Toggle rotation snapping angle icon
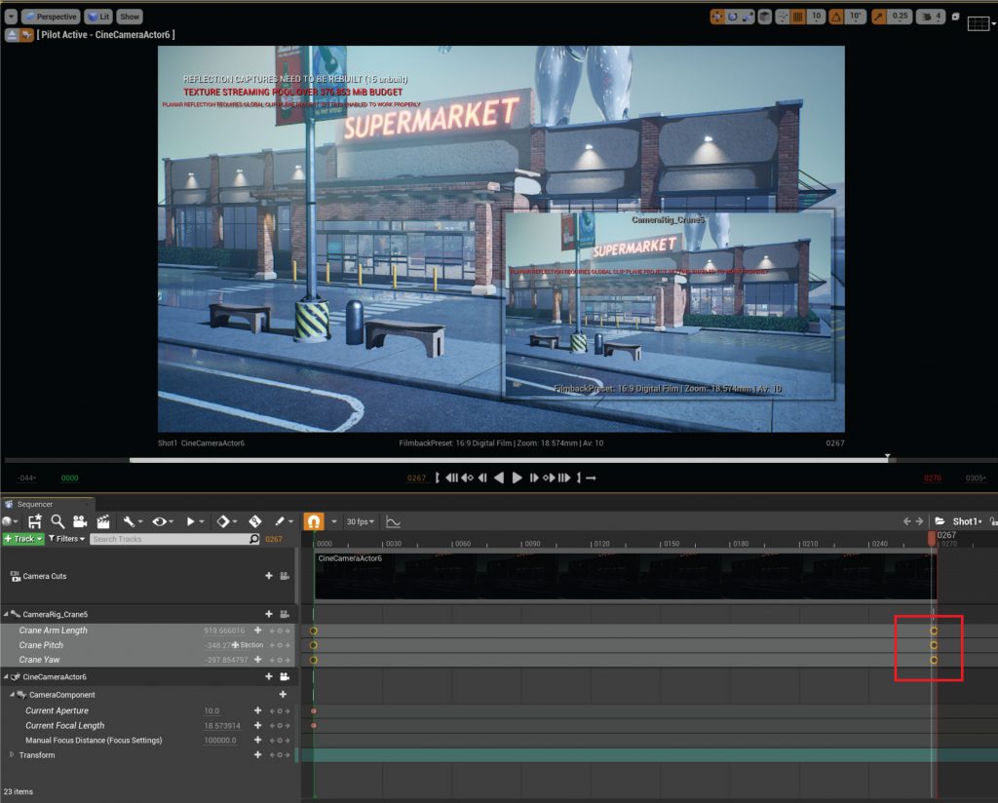This screenshot has width=998, height=803. [835, 17]
